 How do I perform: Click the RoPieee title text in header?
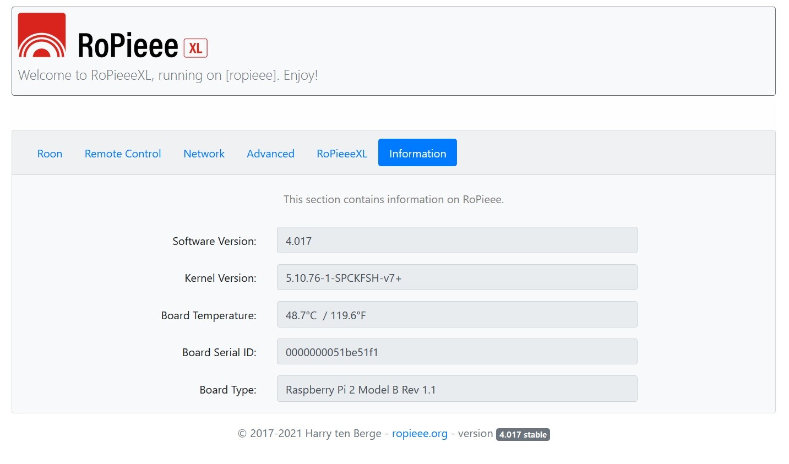tap(128, 45)
